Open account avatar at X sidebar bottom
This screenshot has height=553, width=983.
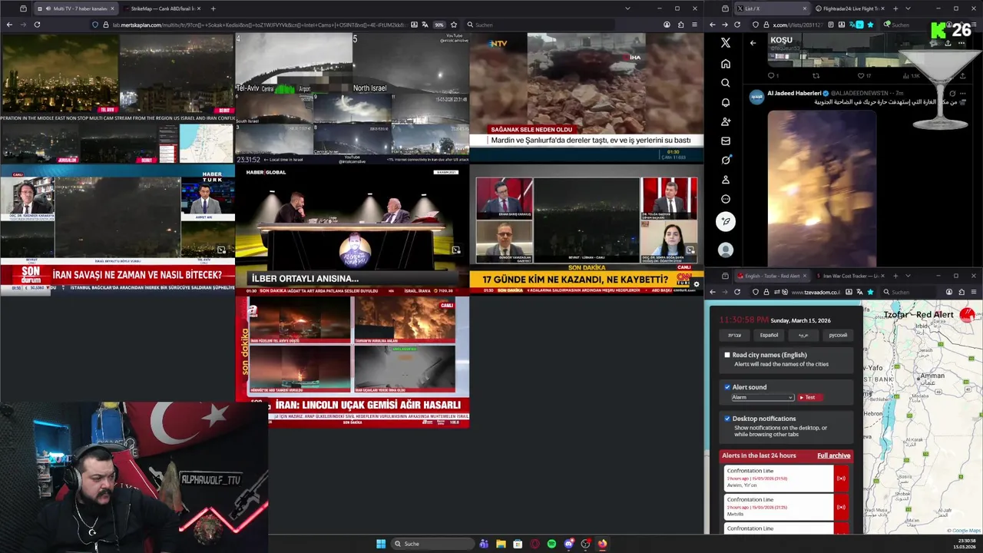726,250
